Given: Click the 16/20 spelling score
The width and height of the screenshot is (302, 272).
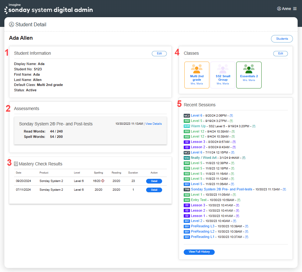Looking at the screenshot, I should 97,181.
